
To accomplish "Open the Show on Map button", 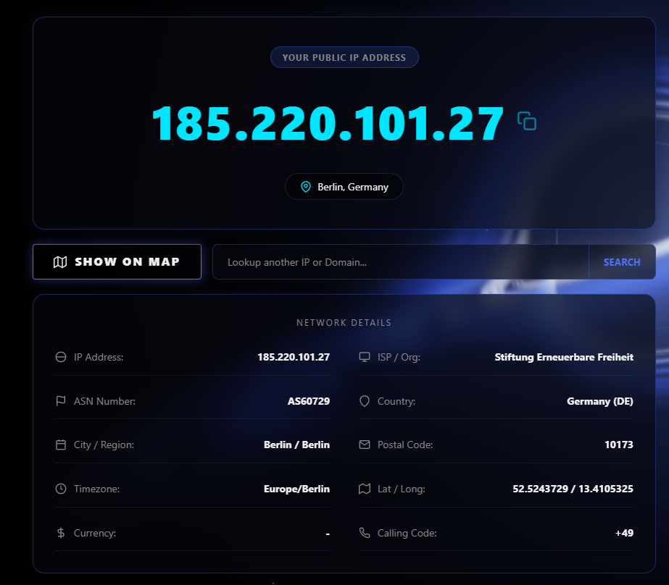I will coord(117,261).
